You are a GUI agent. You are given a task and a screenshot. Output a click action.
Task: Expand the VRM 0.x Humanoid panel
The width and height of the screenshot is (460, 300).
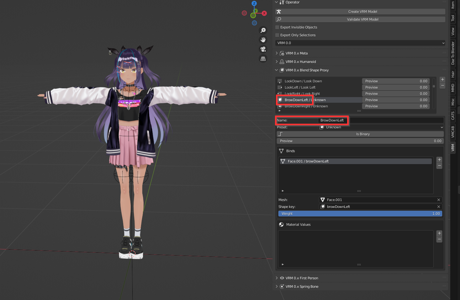point(300,62)
